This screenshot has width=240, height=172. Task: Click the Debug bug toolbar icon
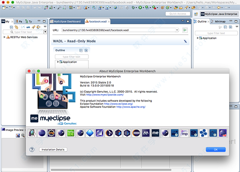(133, 8)
